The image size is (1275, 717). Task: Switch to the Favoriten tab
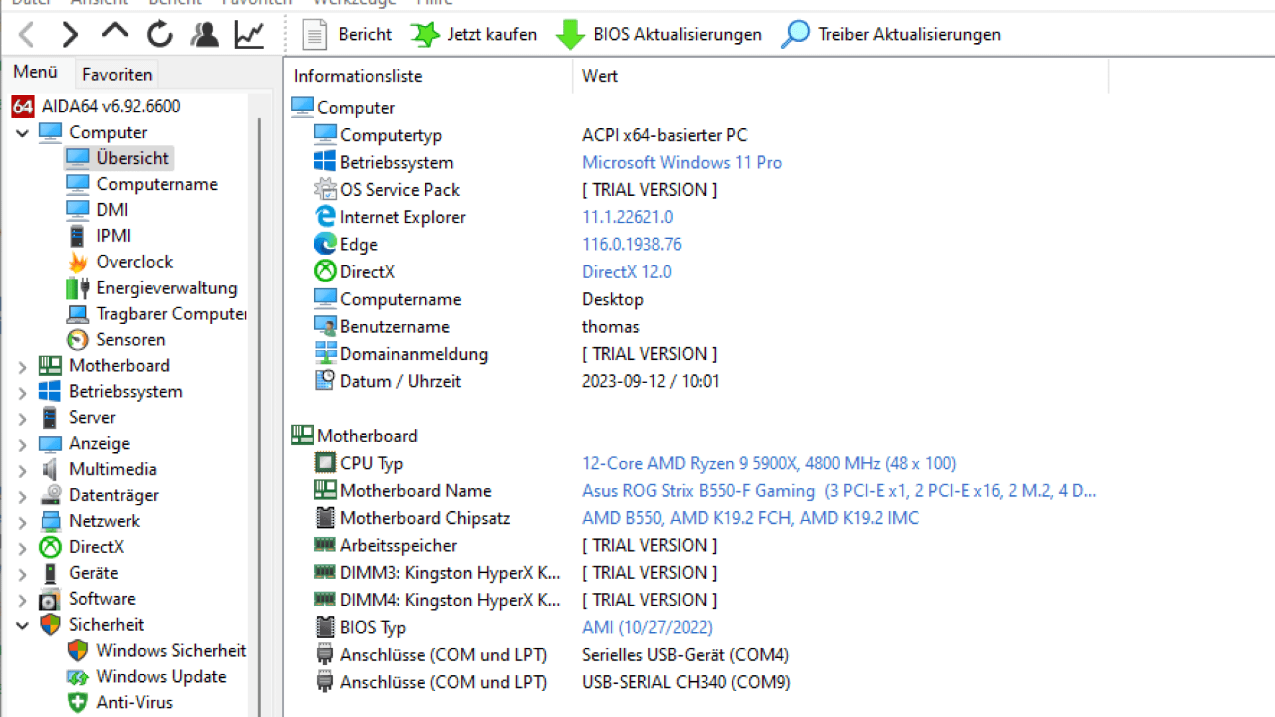coord(117,74)
